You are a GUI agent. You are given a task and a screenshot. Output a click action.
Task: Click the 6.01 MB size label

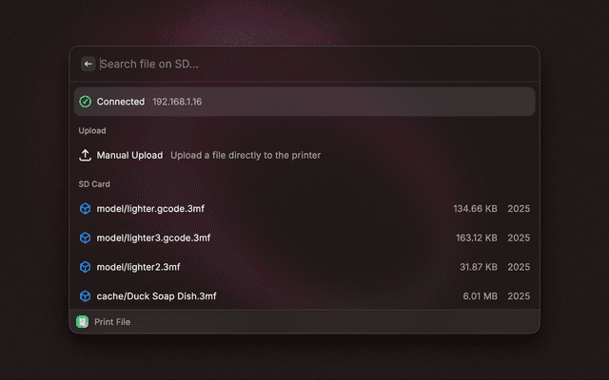480,296
